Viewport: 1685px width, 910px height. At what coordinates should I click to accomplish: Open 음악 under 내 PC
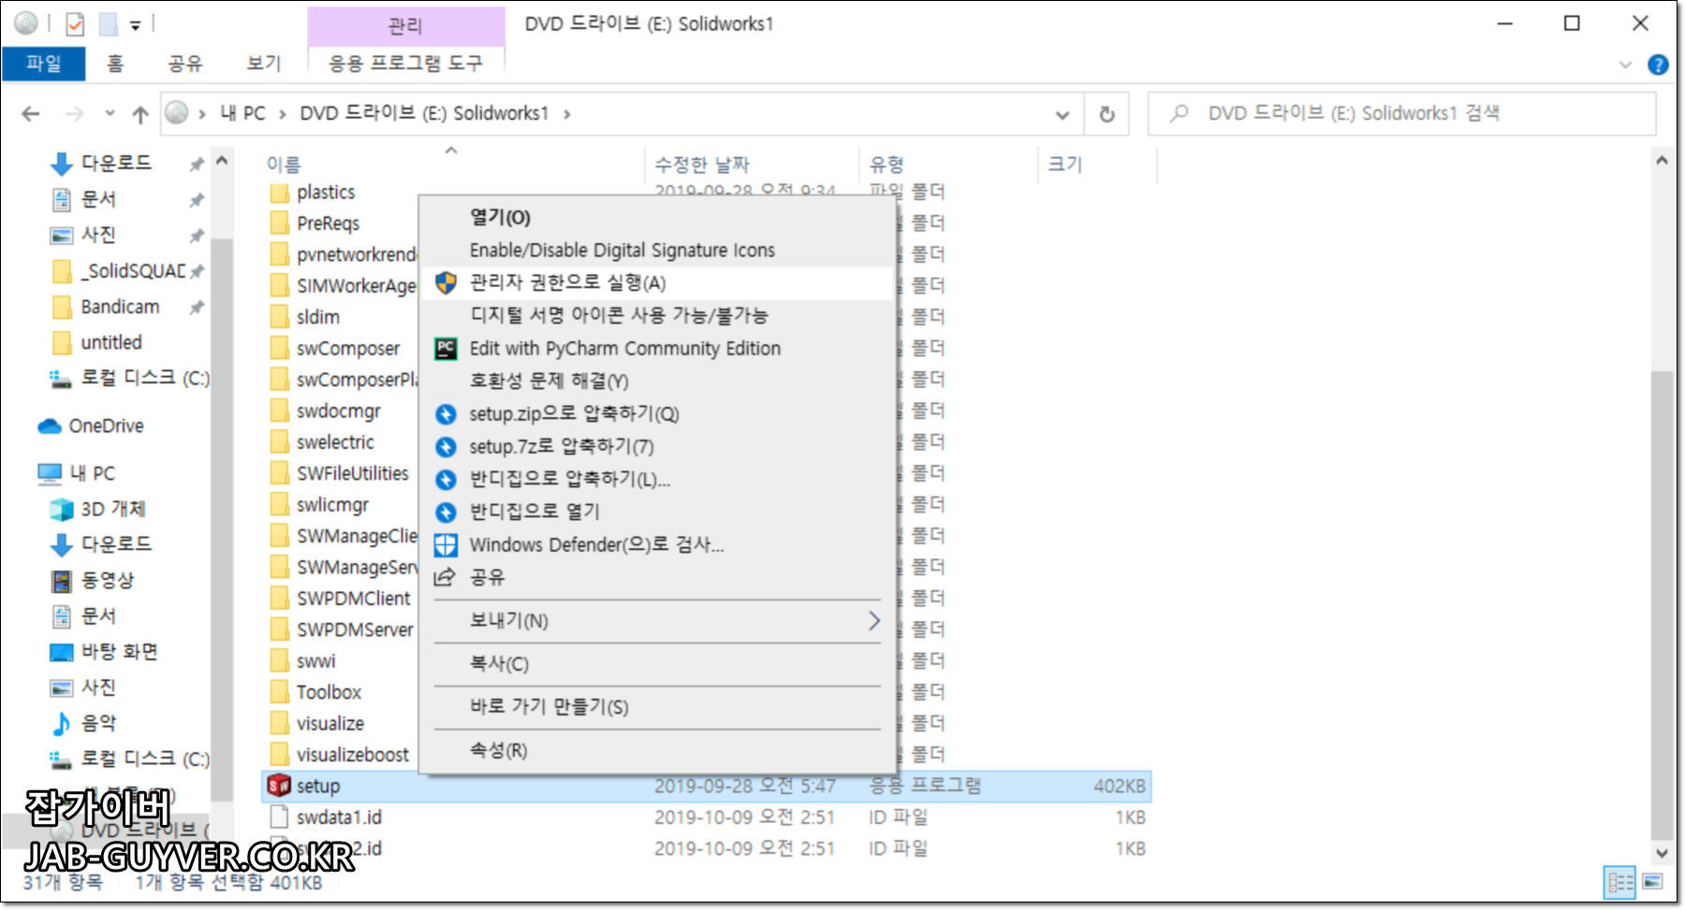click(98, 722)
